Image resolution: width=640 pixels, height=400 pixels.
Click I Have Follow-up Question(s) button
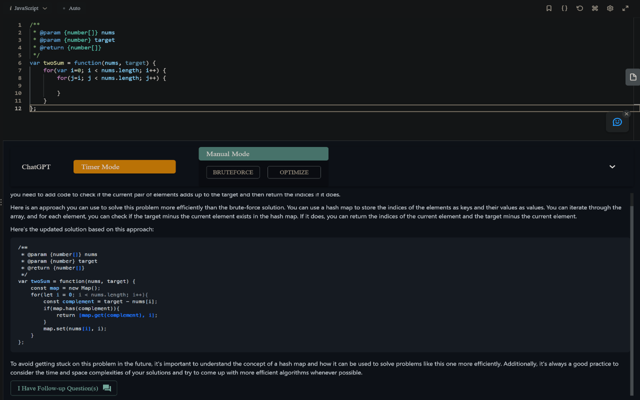[x=64, y=388]
